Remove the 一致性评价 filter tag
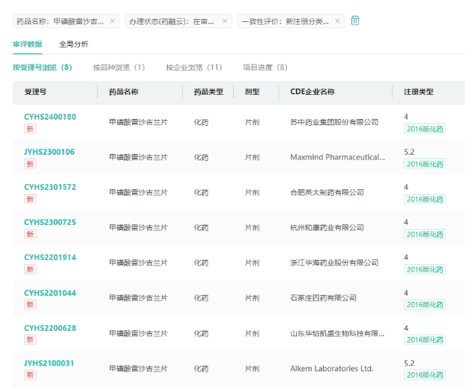The height and width of the screenshot is (392, 473). (x=338, y=21)
